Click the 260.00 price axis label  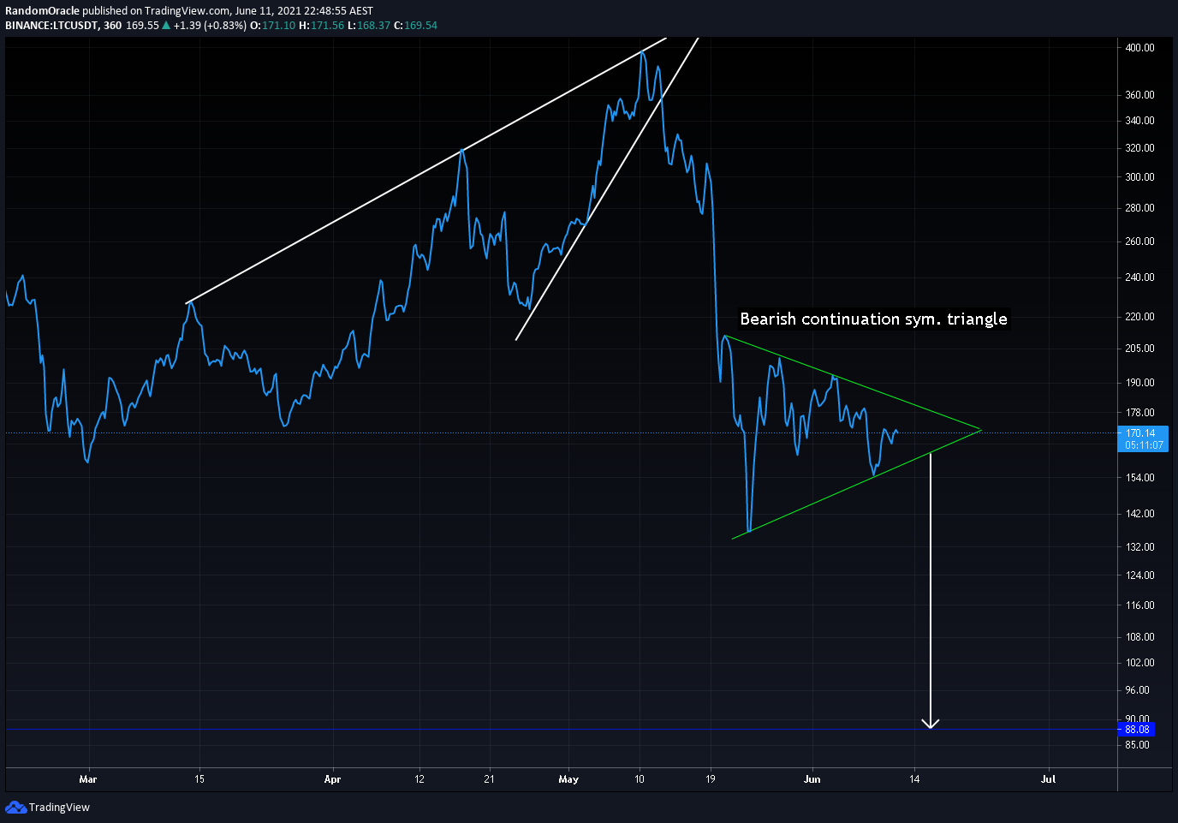[x=1139, y=242]
